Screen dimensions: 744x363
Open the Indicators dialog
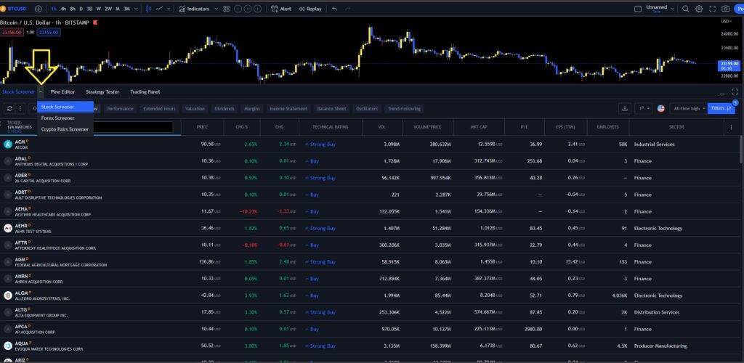(194, 9)
